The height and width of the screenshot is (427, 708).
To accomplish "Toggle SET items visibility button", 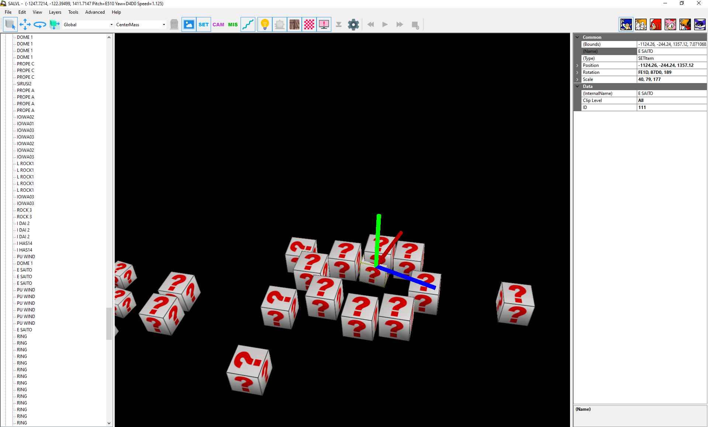I will pos(203,25).
